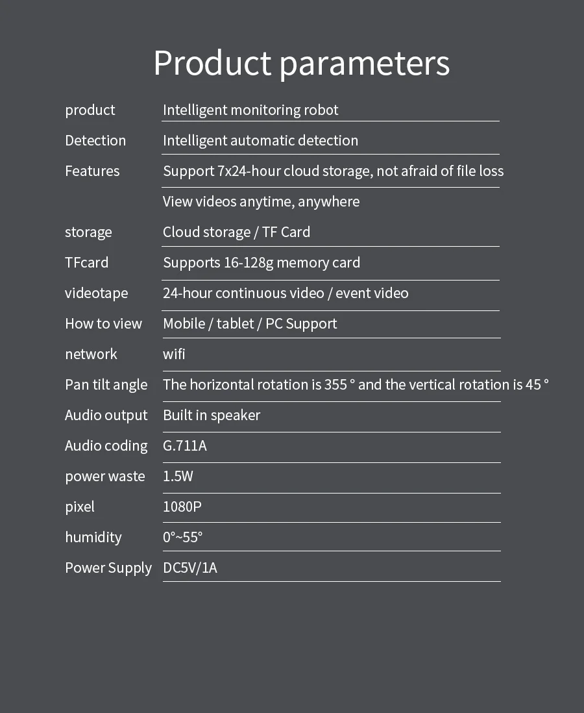Select the 'G.711A' audio coding value
584x713 pixels.
[x=185, y=445]
